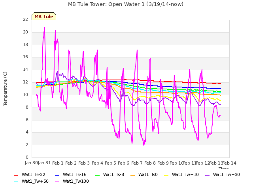Click the 16 y-axis tick label
Viewport: 253px width, 189px height.
(25, 57)
